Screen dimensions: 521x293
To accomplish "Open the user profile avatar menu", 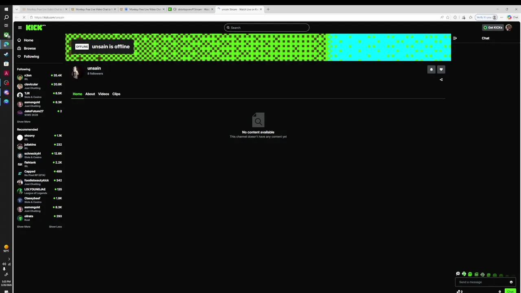I will click(509, 28).
